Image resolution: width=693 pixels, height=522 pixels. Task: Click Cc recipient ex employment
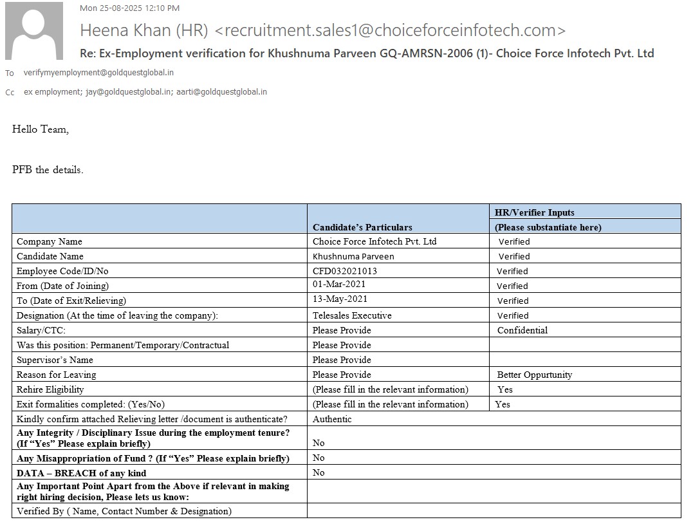coord(53,92)
